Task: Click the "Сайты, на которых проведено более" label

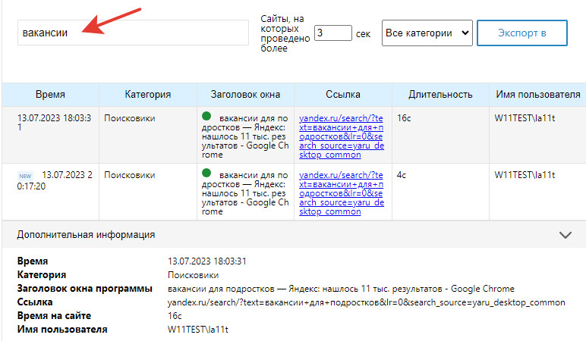Action: point(285,33)
